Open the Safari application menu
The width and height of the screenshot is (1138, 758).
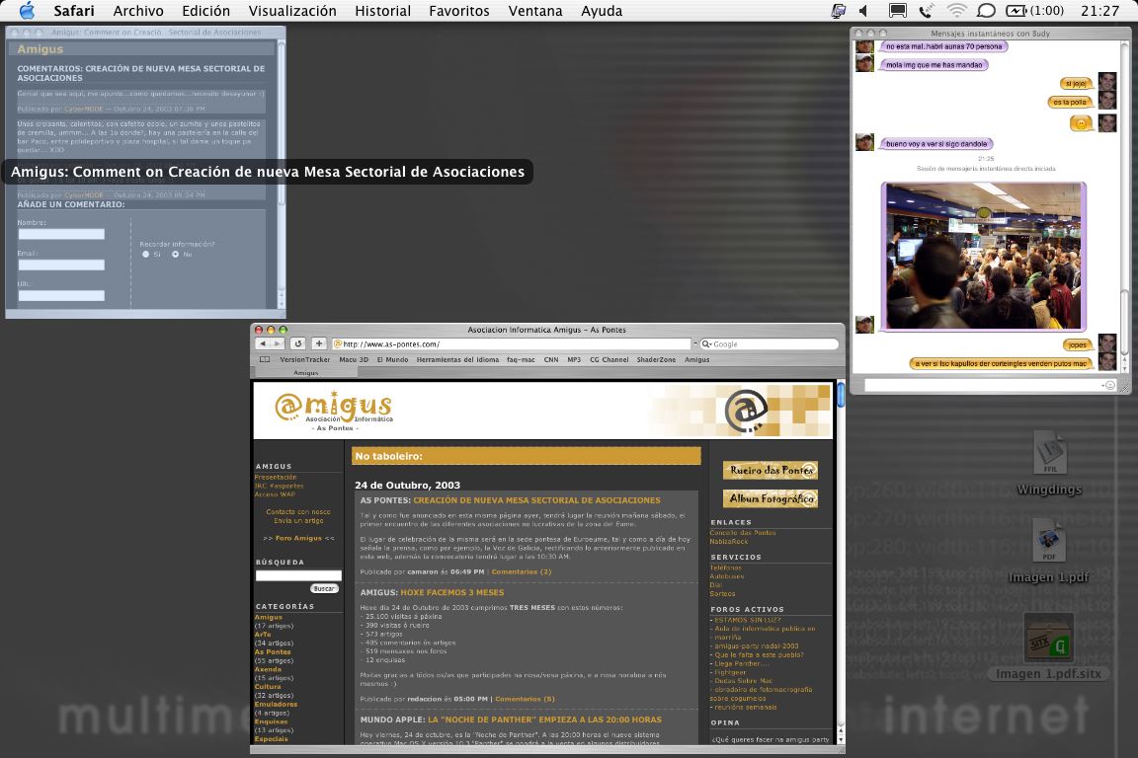click(74, 11)
